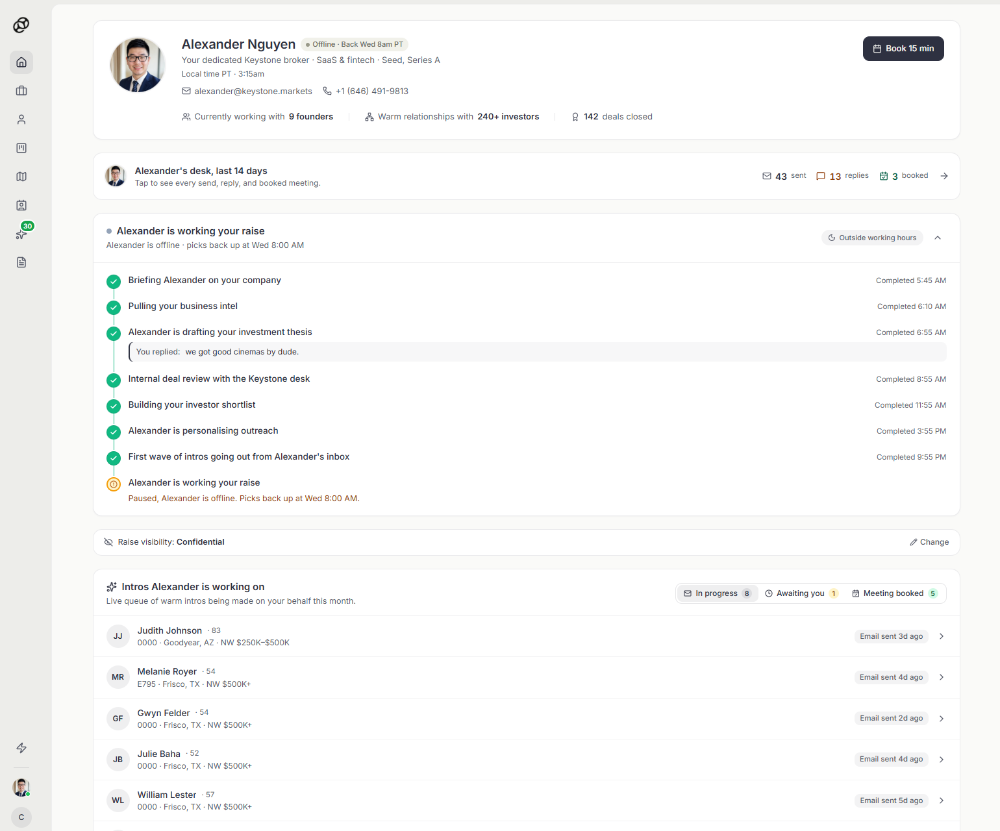
Task: Open William Lester intro row chevron
Action: [942, 800]
